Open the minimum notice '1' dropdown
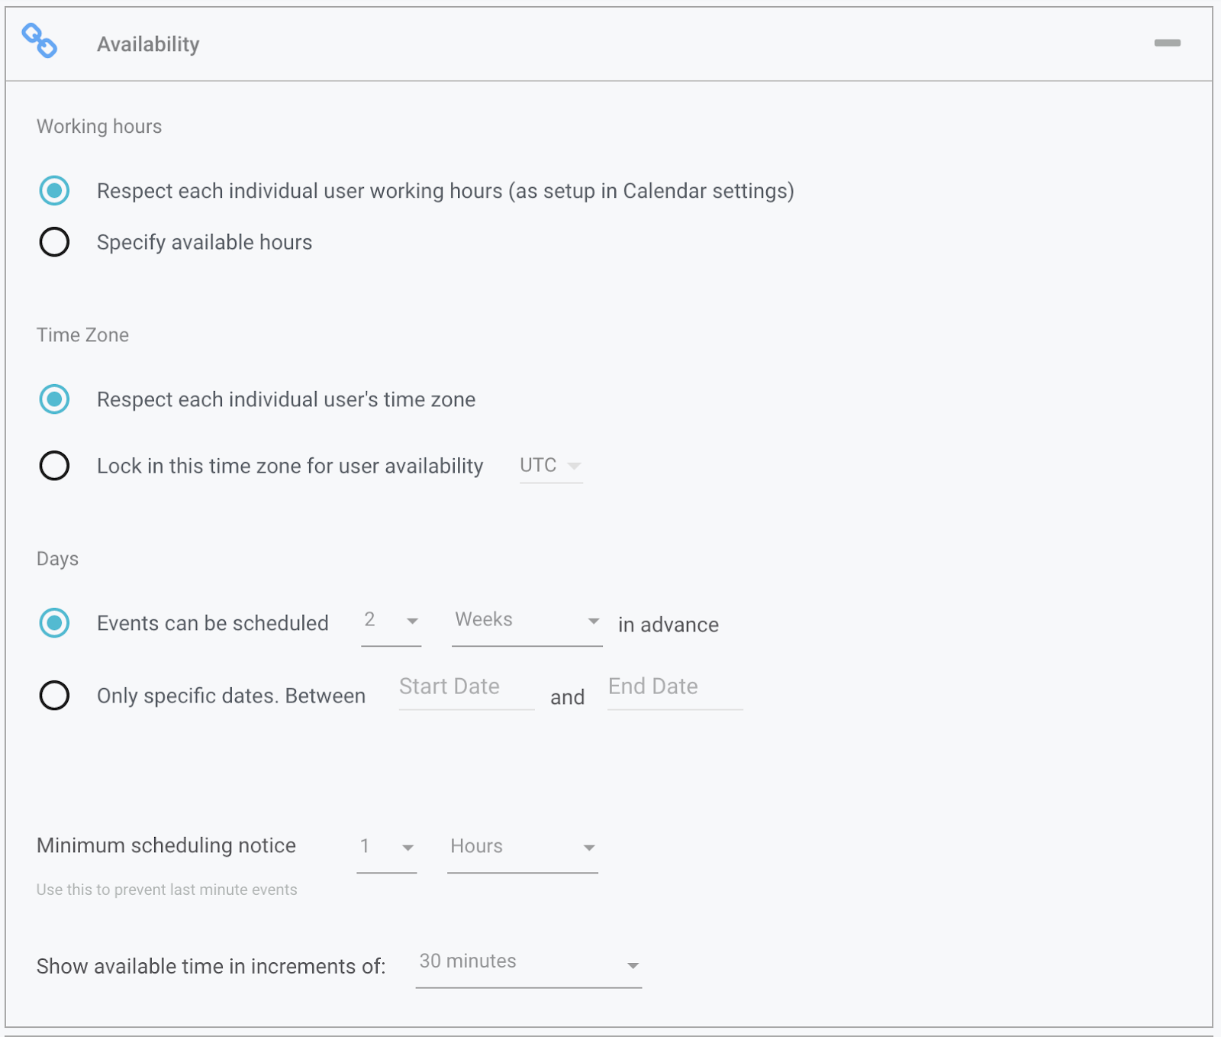This screenshot has width=1221, height=1037. click(x=386, y=847)
